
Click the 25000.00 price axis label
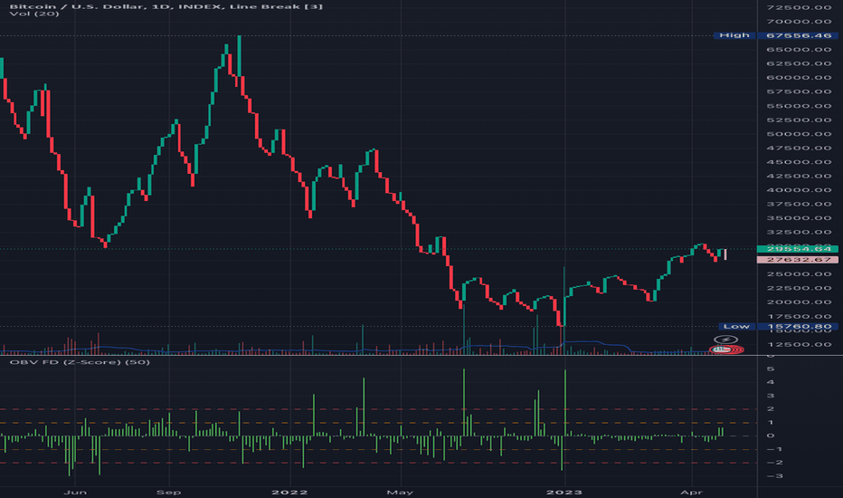click(799, 274)
